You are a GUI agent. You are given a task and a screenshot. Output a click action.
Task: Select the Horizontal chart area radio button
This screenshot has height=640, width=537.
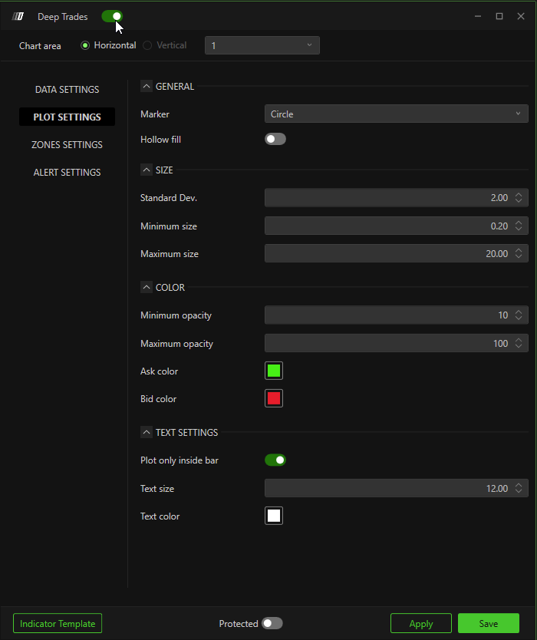[x=86, y=45]
